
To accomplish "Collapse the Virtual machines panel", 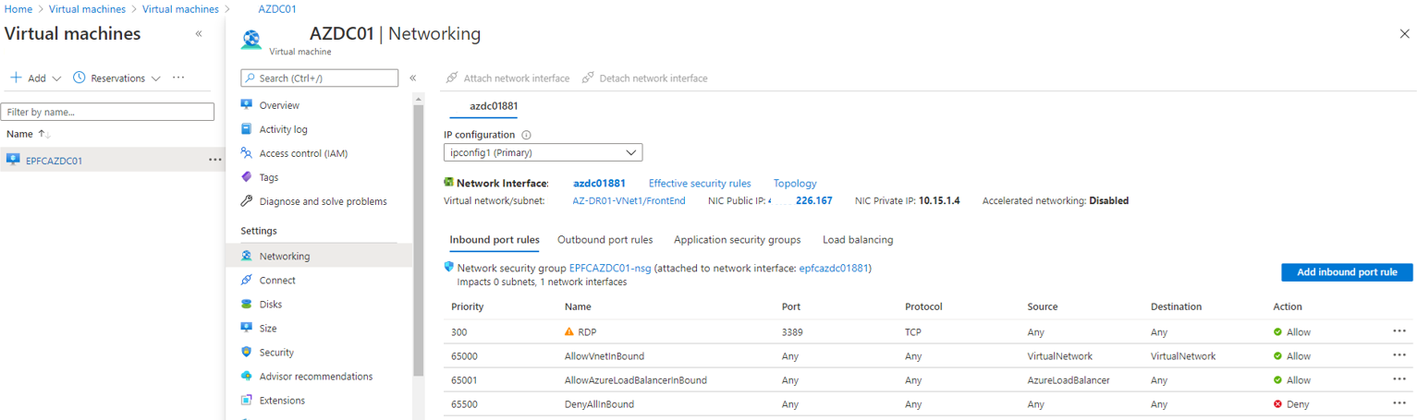I will pyautogui.click(x=199, y=34).
